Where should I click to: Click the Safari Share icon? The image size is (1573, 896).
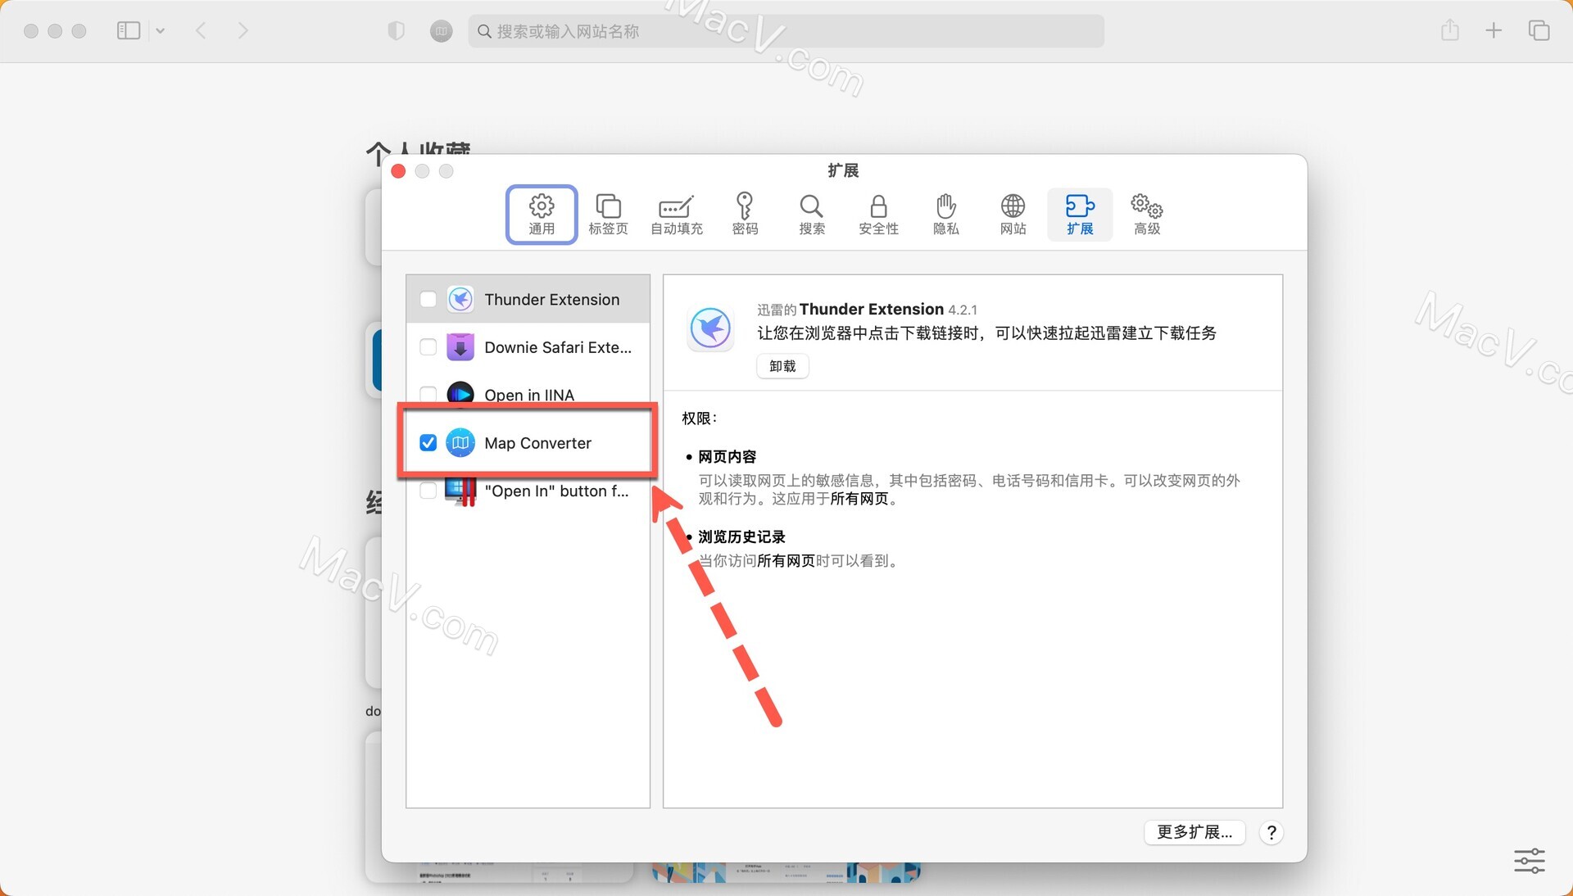pos(1450,30)
